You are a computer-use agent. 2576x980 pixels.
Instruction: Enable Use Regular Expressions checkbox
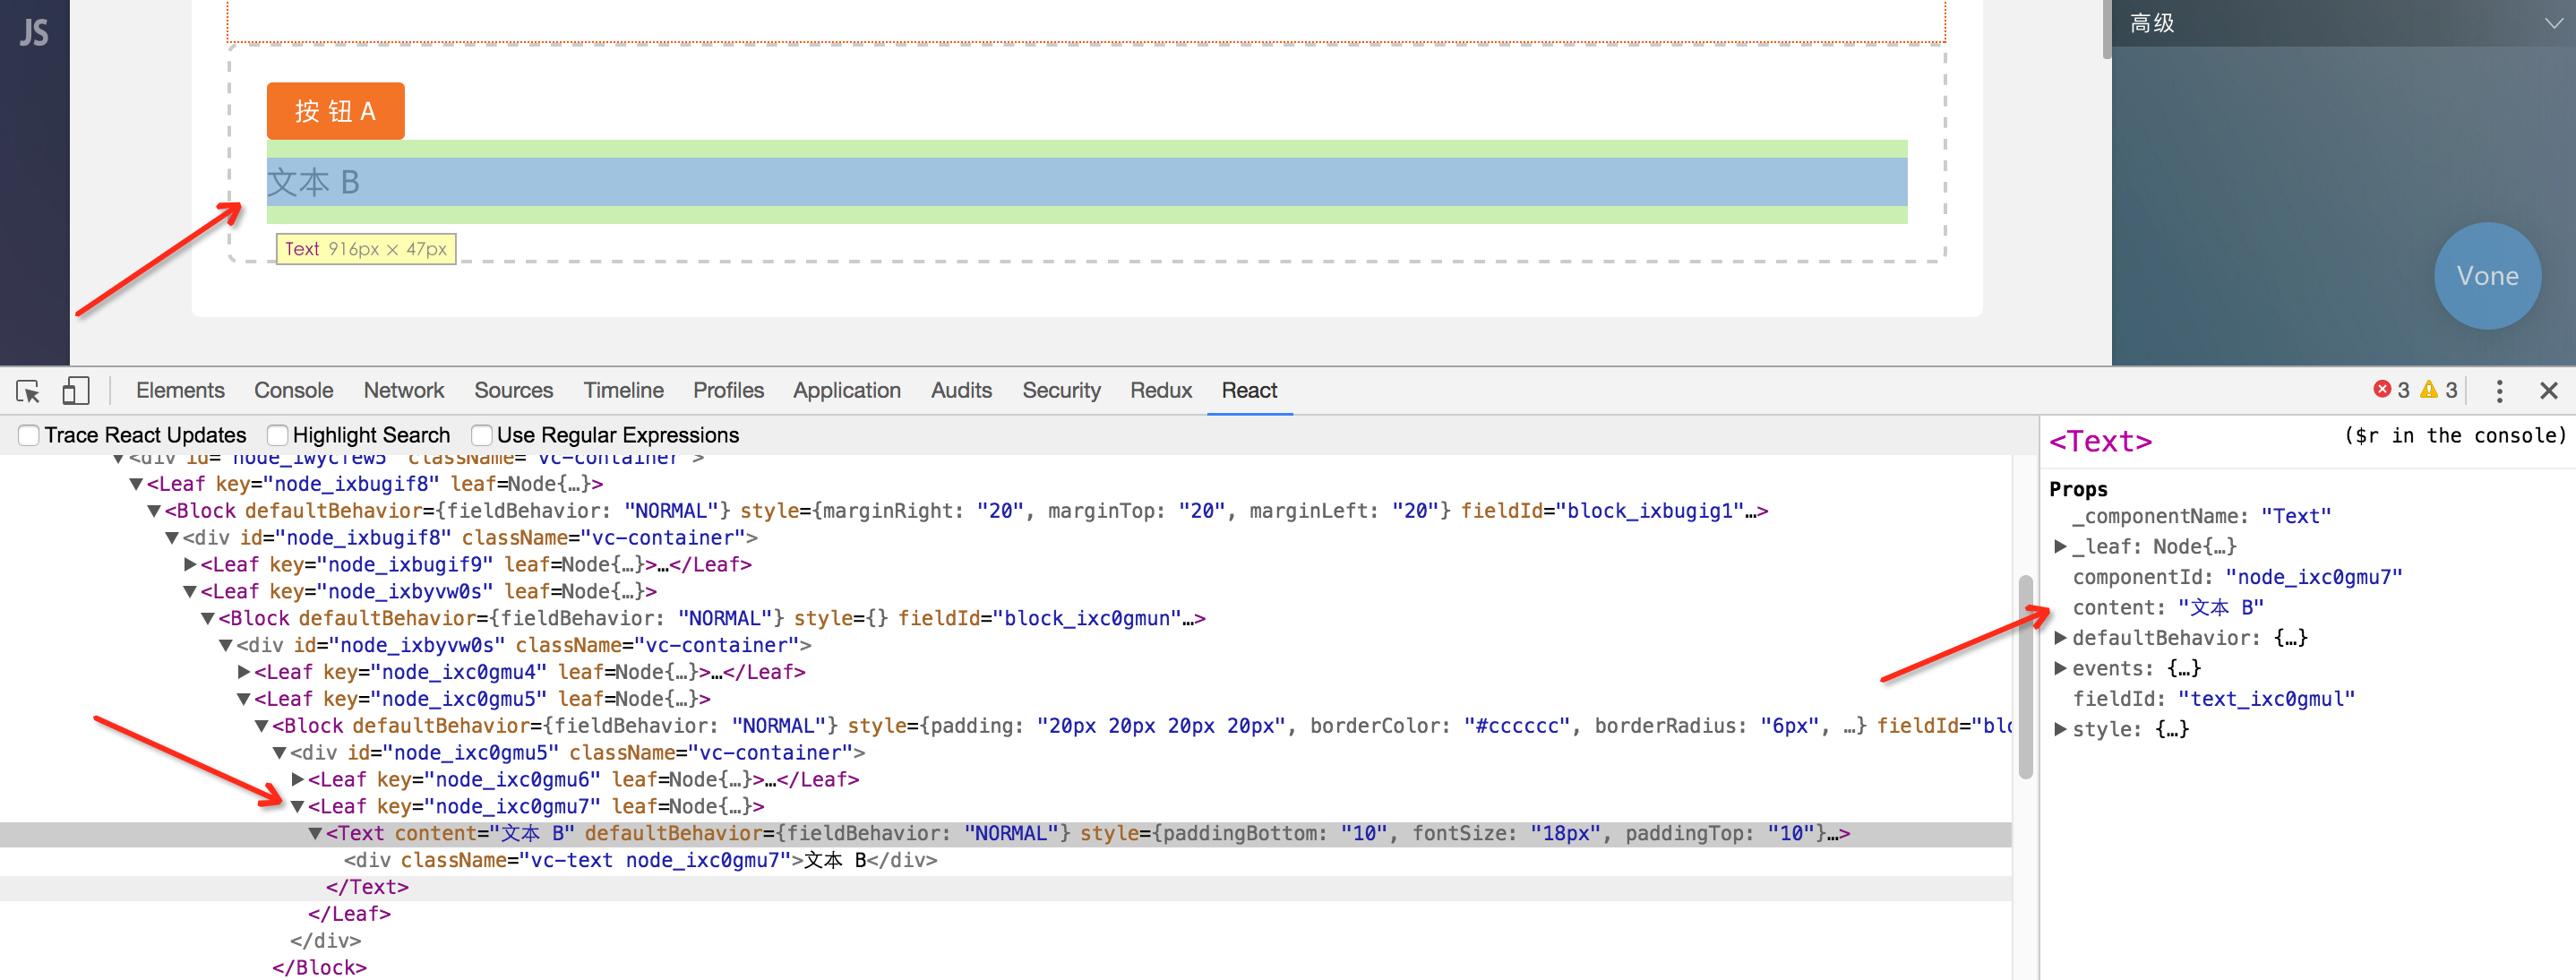click(x=482, y=435)
